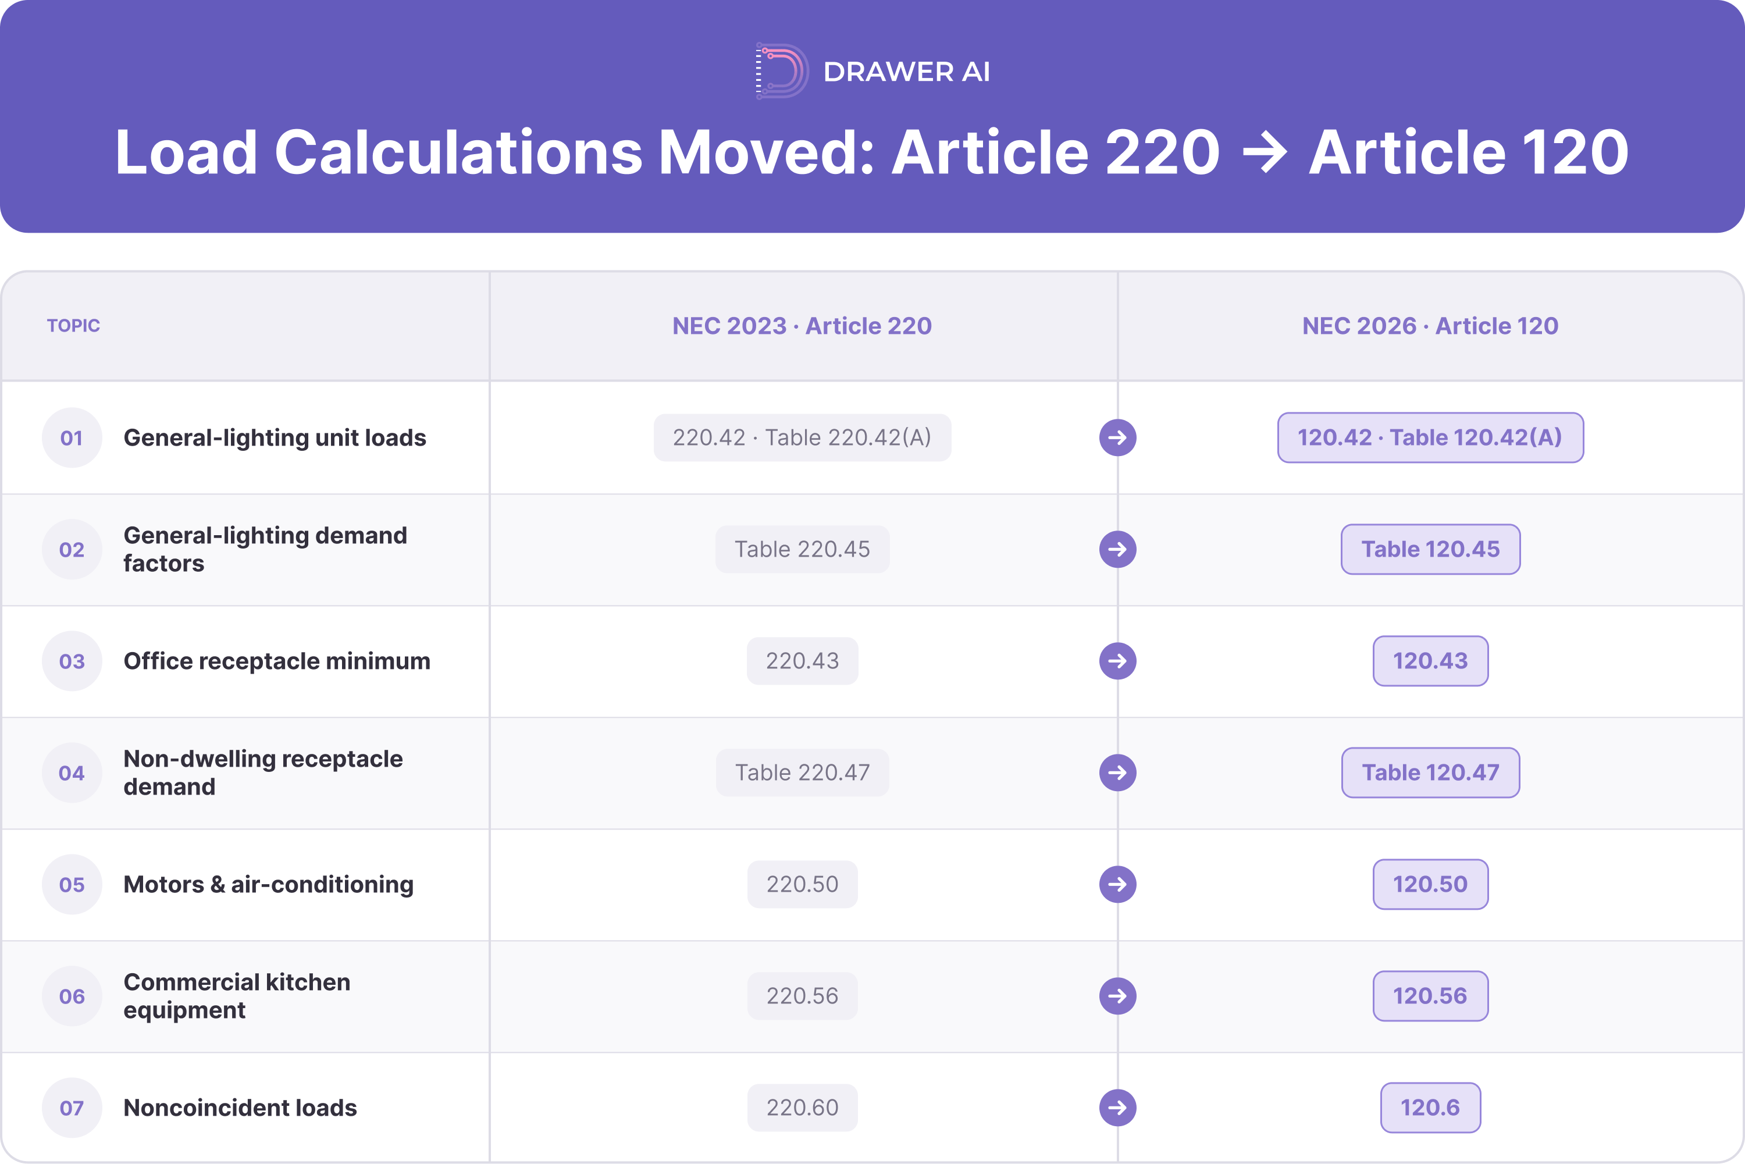Click the 06 number badge
This screenshot has width=1745, height=1164.
point(72,996)
